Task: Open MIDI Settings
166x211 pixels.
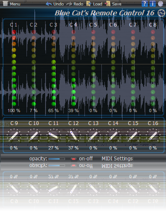Action: (117, 159)
